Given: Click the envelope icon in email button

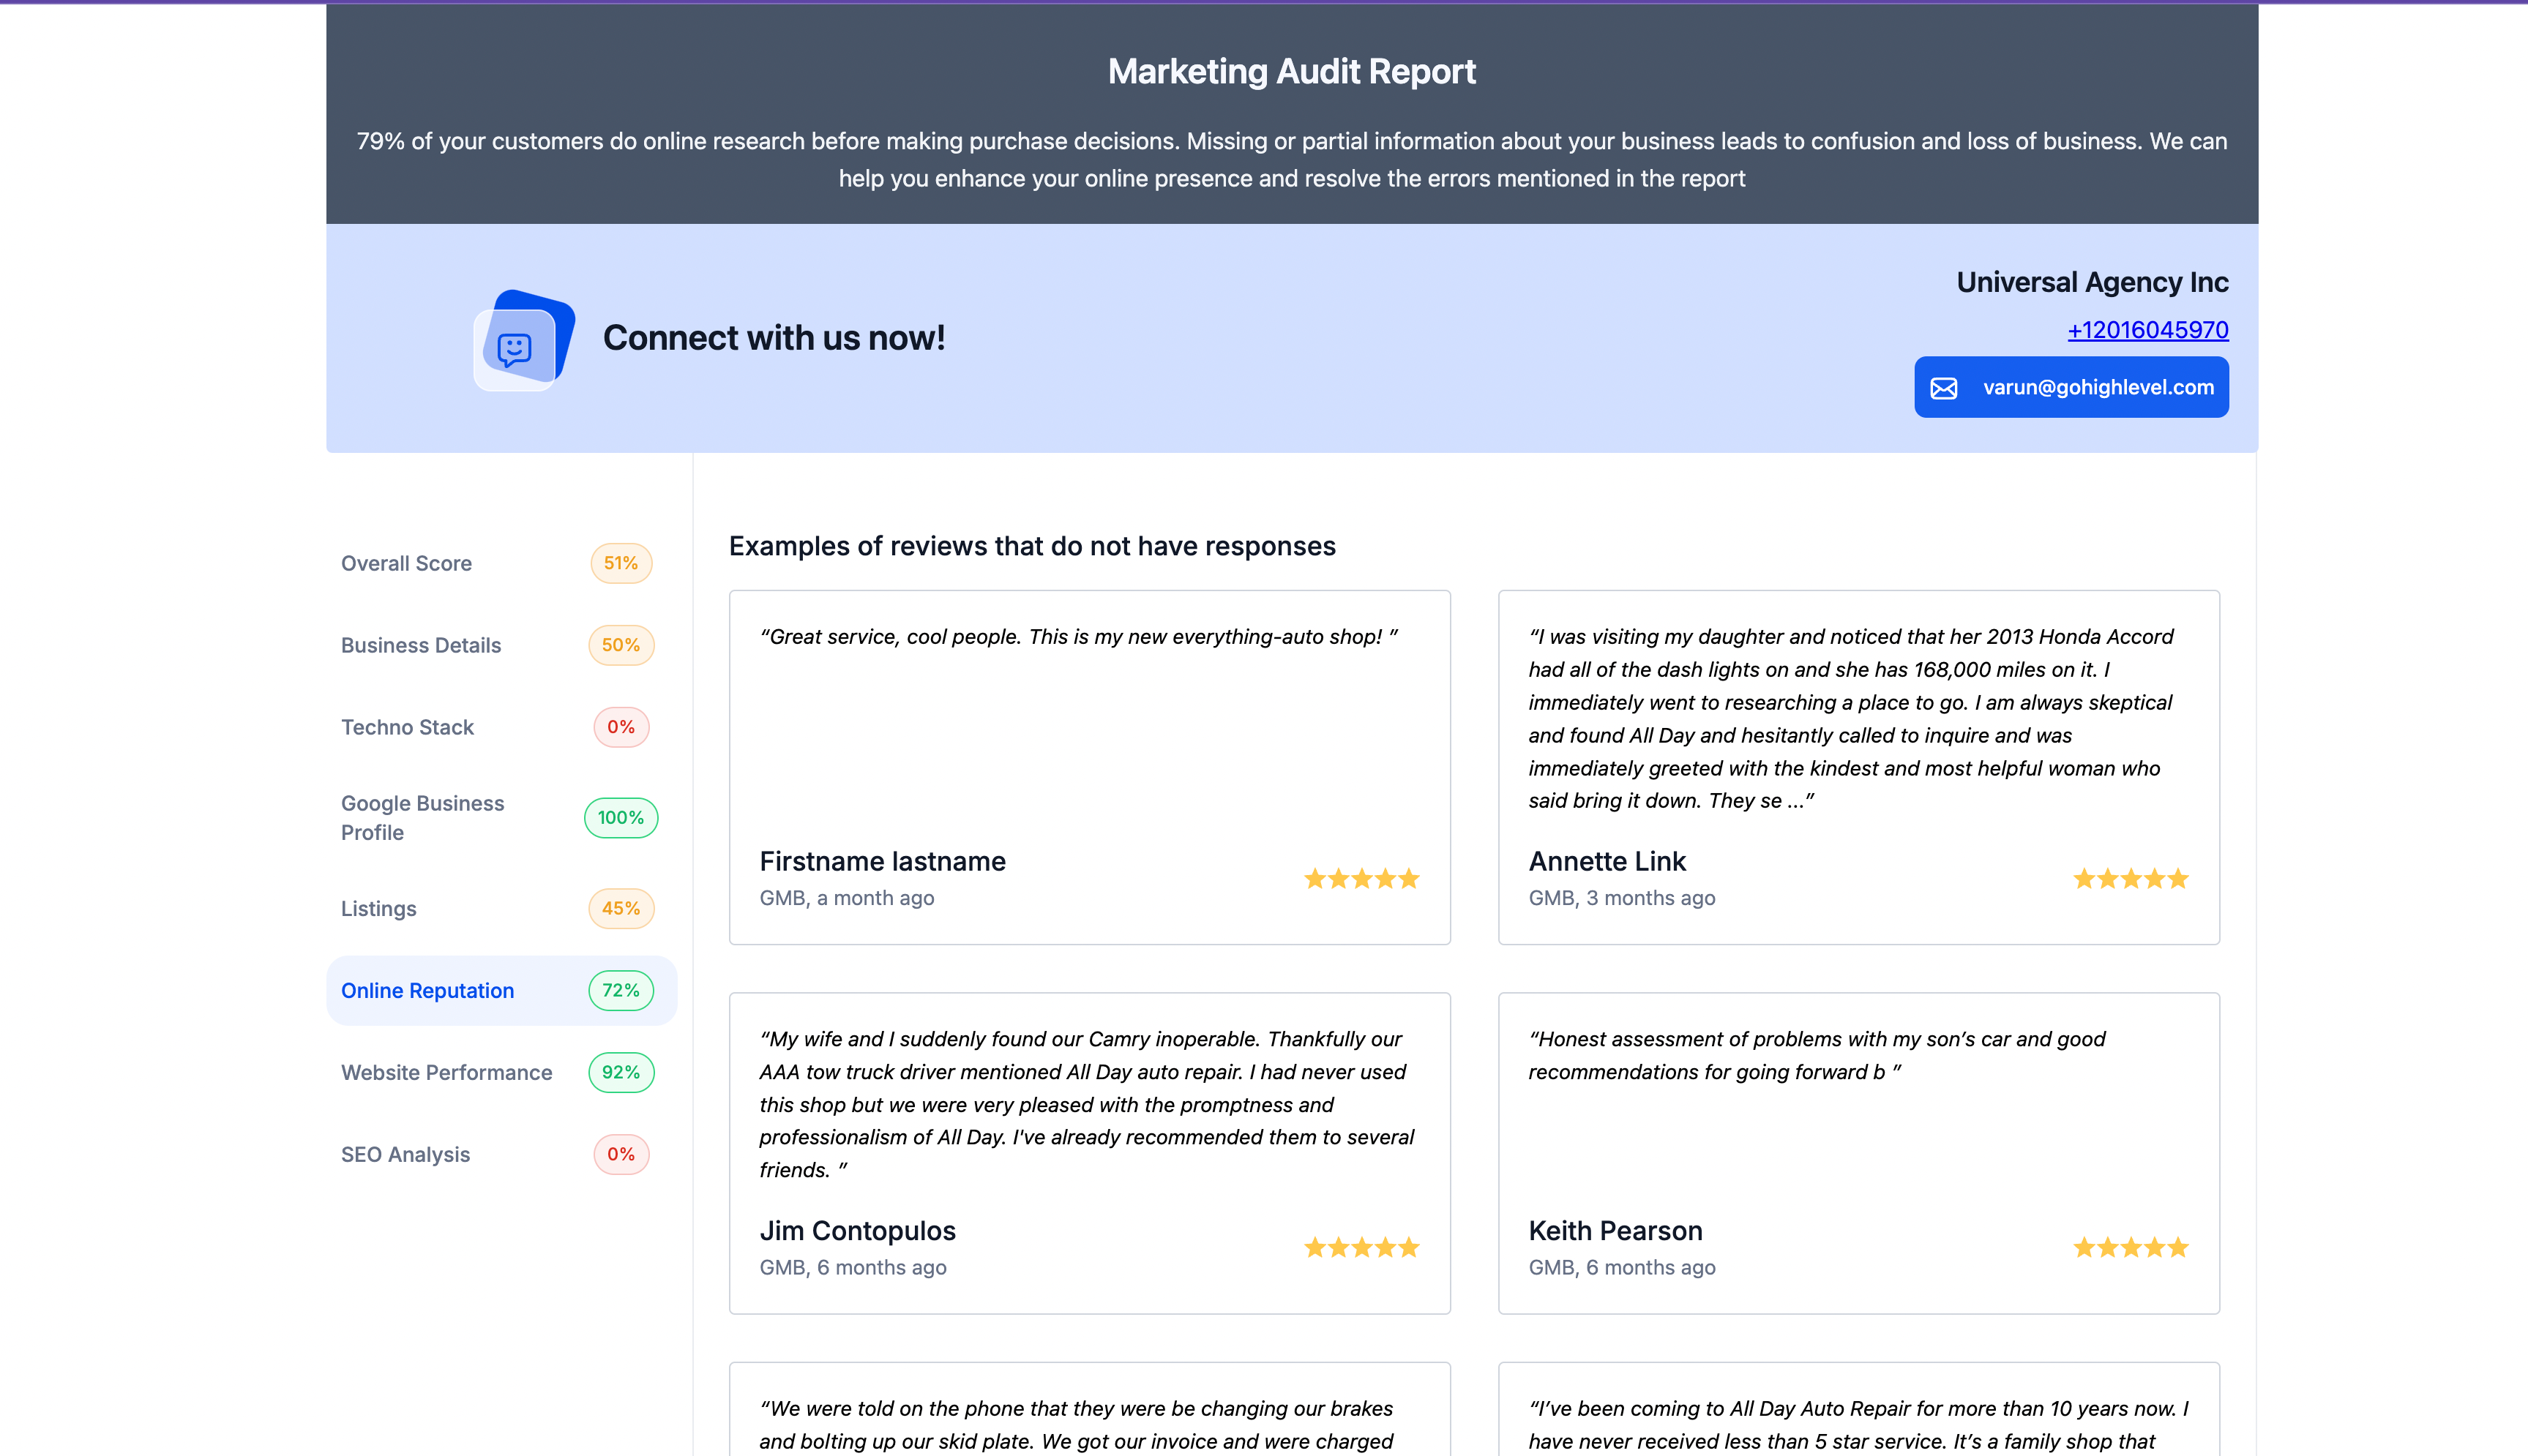Looking at the screenshot, I should [x=1943, y=388].
